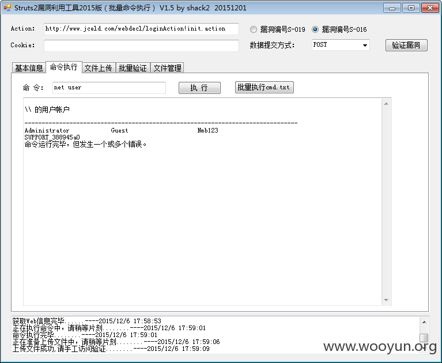Click the 获取Web信息完毕 log entry
Image resolution: width=442 pixels, height=363 pixels.
coord(87,321)
